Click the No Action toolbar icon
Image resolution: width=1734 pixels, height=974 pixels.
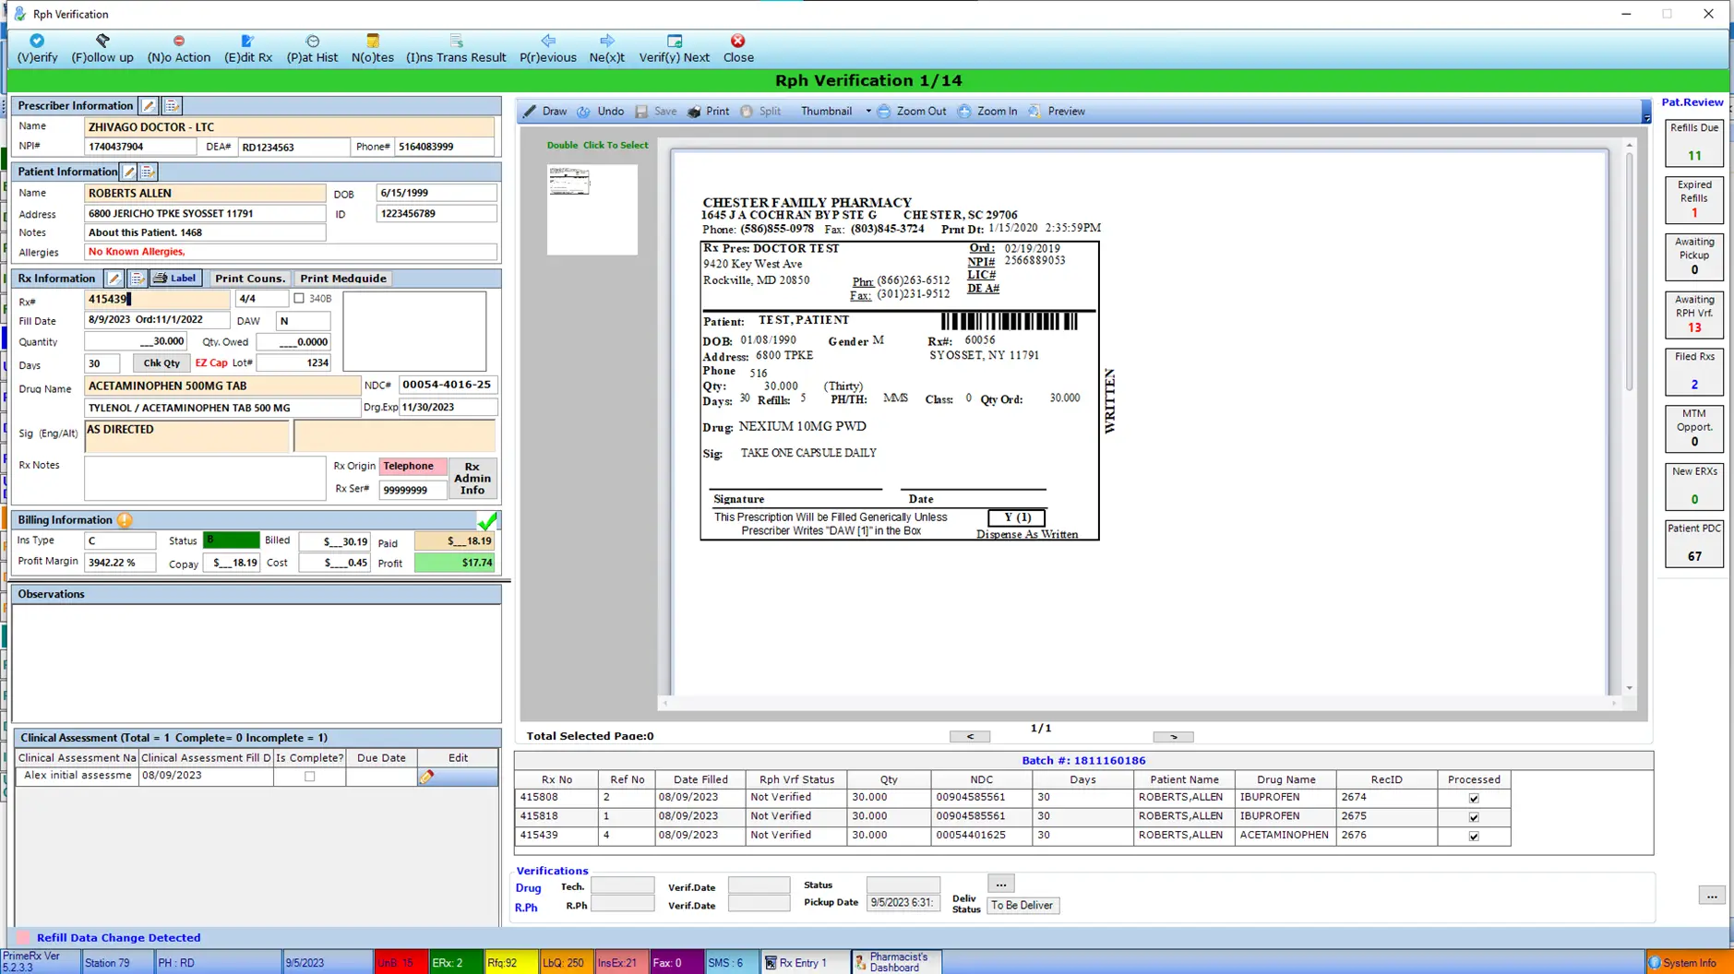pyautogui.click(x=179, y=48)
